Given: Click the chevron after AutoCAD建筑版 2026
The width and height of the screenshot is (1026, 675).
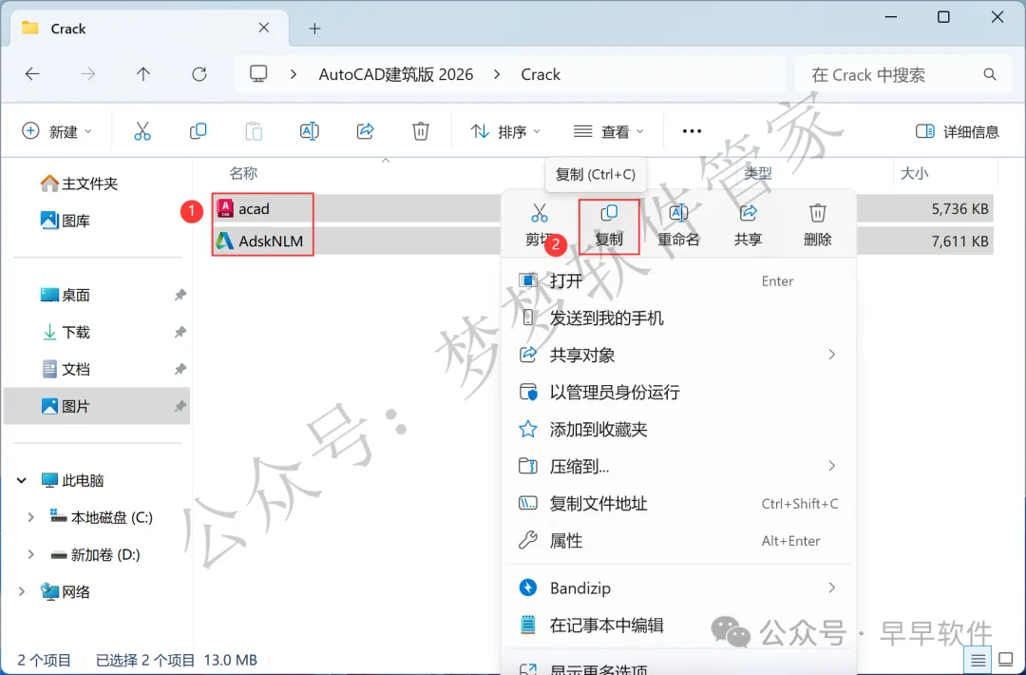Looking at the screenshot, I should pyautogui.click(x=497, y=75).
